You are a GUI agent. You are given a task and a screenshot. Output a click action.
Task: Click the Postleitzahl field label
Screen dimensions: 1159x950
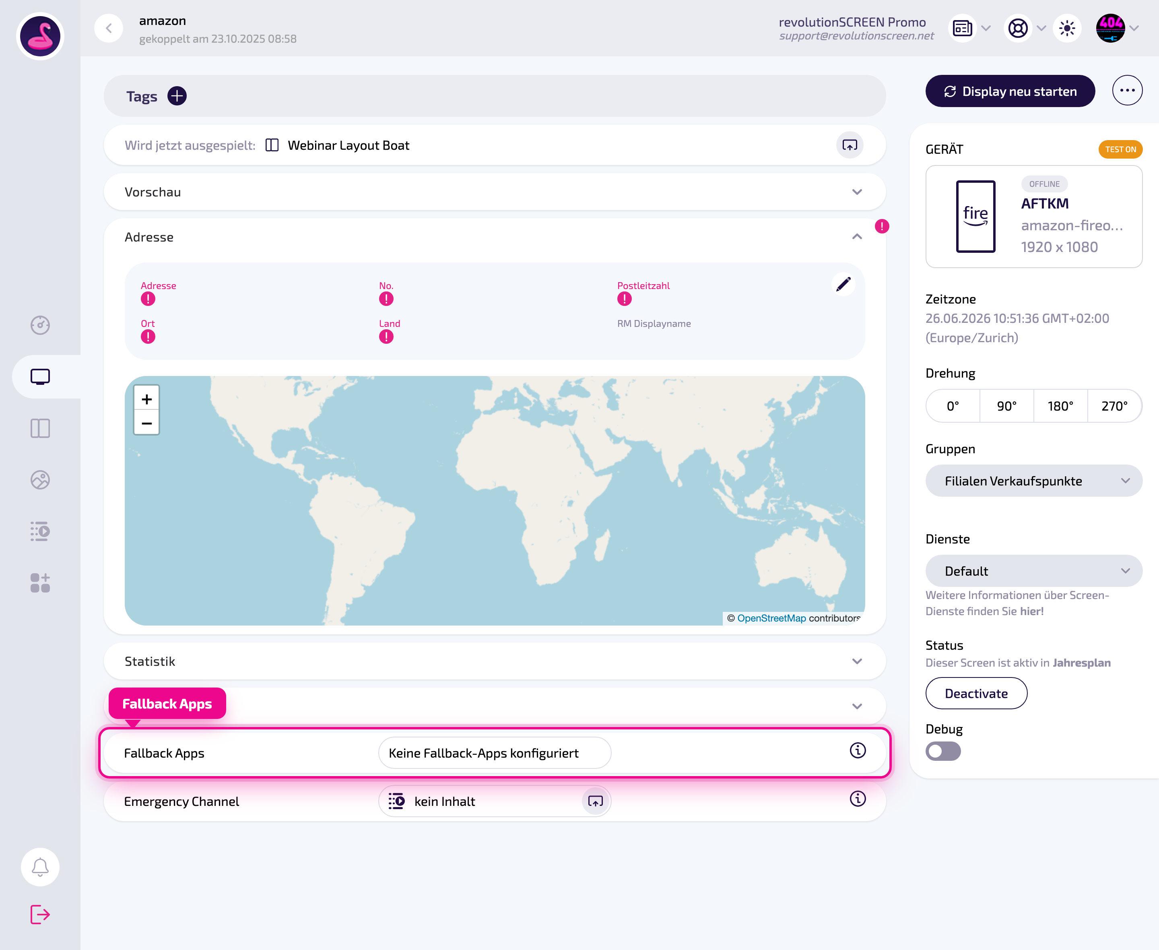(x=643, y=286)
